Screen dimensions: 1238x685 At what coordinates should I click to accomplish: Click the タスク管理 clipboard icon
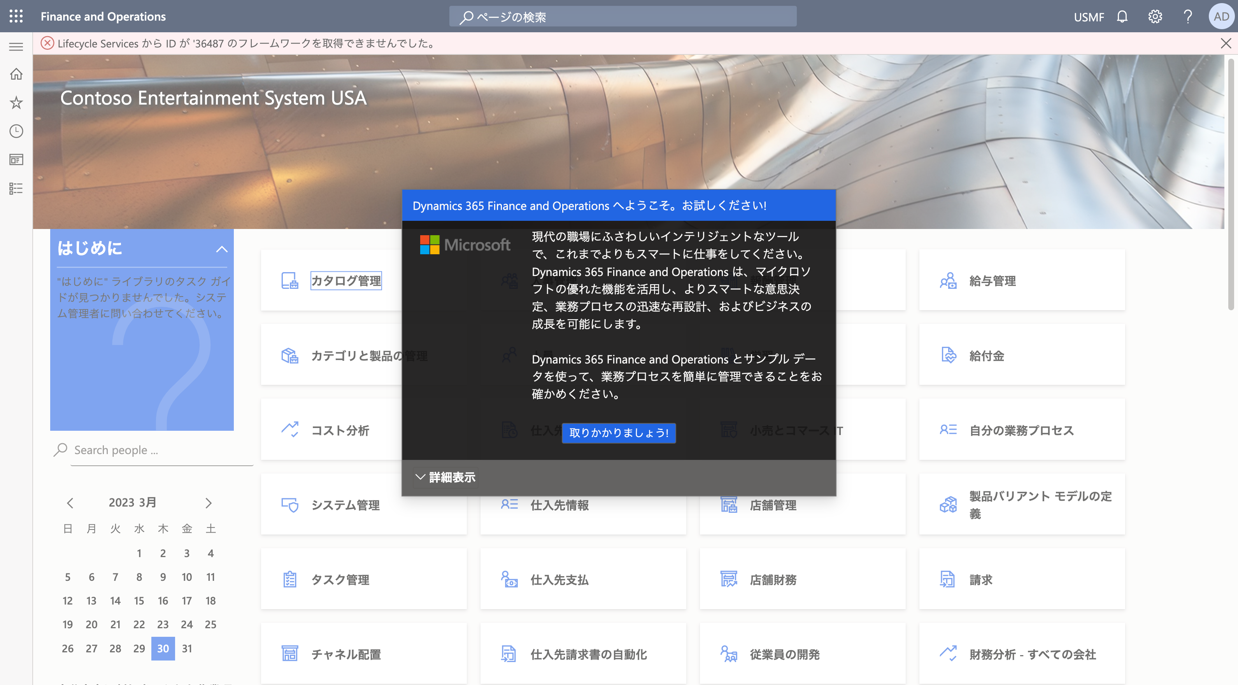(x=289, y=579)
